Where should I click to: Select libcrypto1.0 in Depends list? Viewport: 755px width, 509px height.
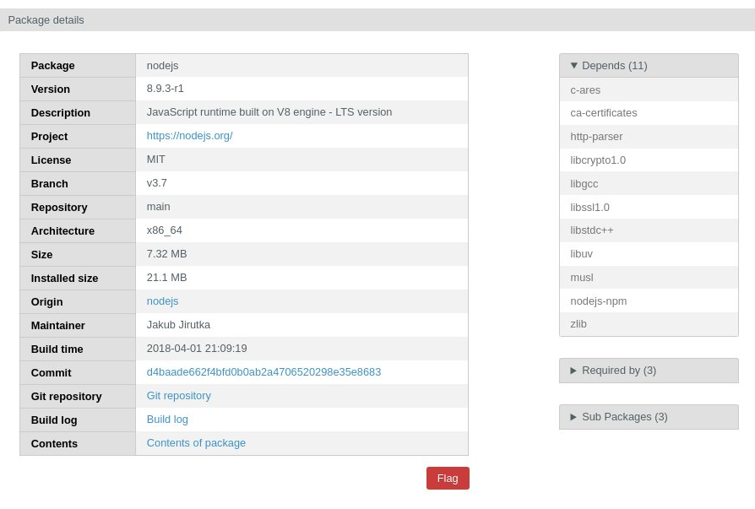[x=598, y=160]
